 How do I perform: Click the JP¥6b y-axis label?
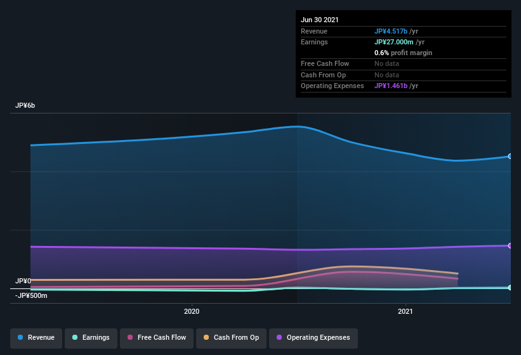tap(25, 105)
